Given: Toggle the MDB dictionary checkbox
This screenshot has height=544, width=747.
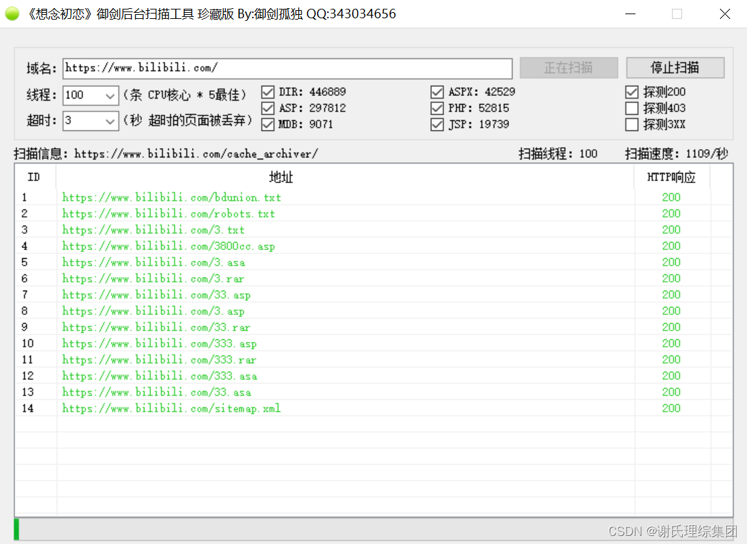Looking at the screenshot, I should pyautogui.click(x=268, y=124).
